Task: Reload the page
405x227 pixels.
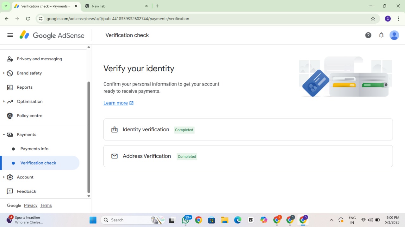Action: pos(28,19)
